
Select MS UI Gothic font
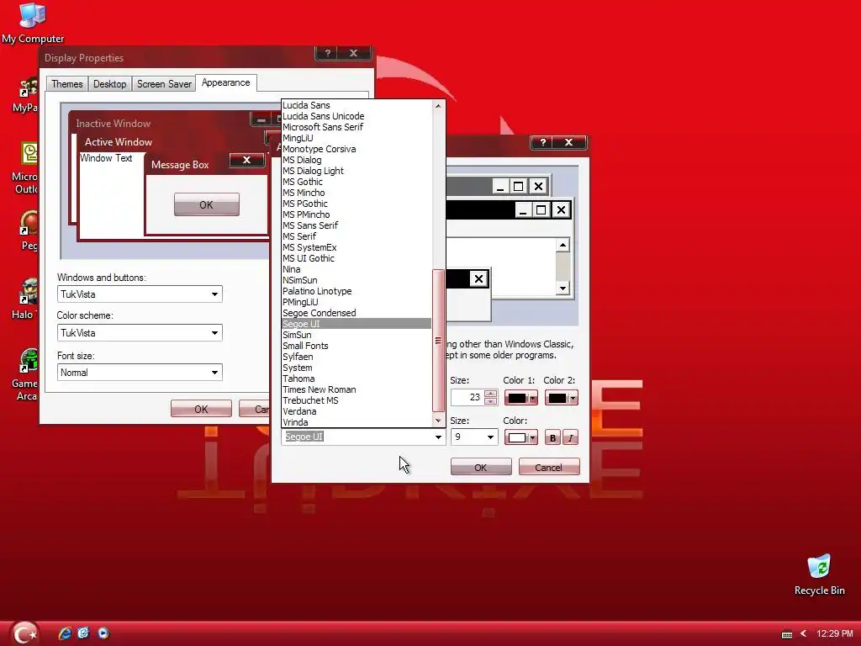pos(357,259)
